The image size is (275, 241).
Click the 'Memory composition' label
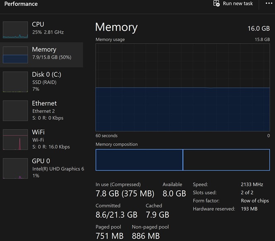click(117, 144)
